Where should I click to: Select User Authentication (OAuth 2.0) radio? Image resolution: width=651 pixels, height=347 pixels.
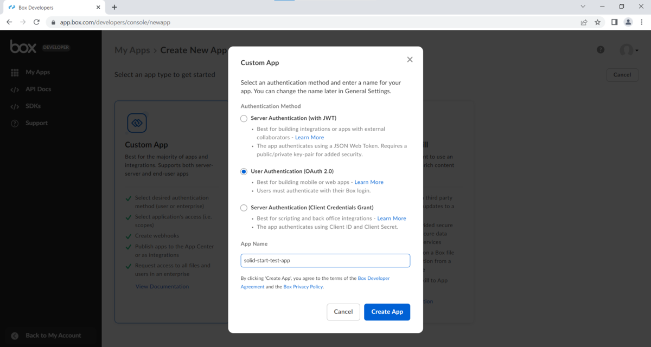pos(244,171)
